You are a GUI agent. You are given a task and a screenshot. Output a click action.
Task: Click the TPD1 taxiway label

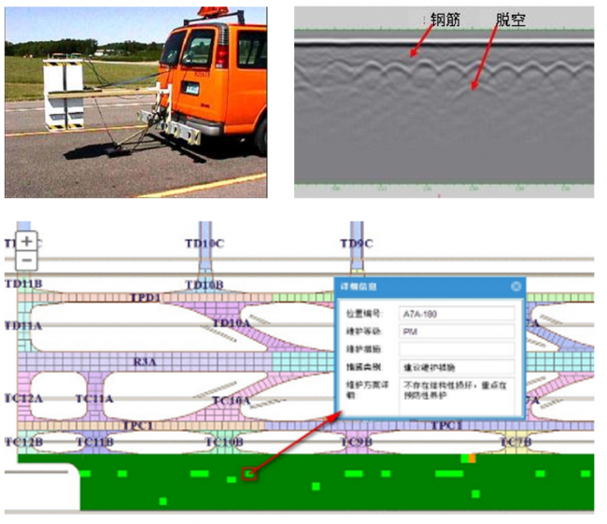click(x=146, y=298)
